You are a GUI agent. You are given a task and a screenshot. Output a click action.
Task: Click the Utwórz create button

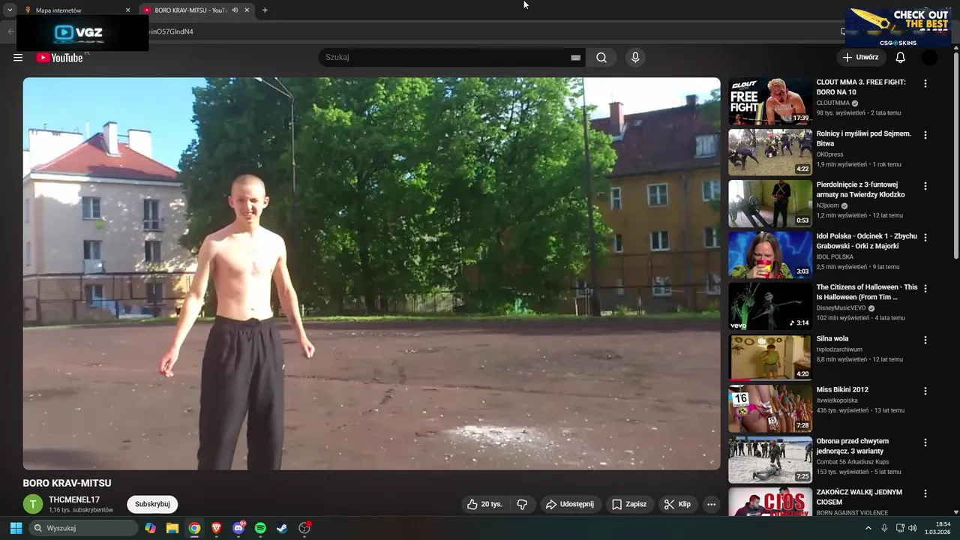click(861, 58)
